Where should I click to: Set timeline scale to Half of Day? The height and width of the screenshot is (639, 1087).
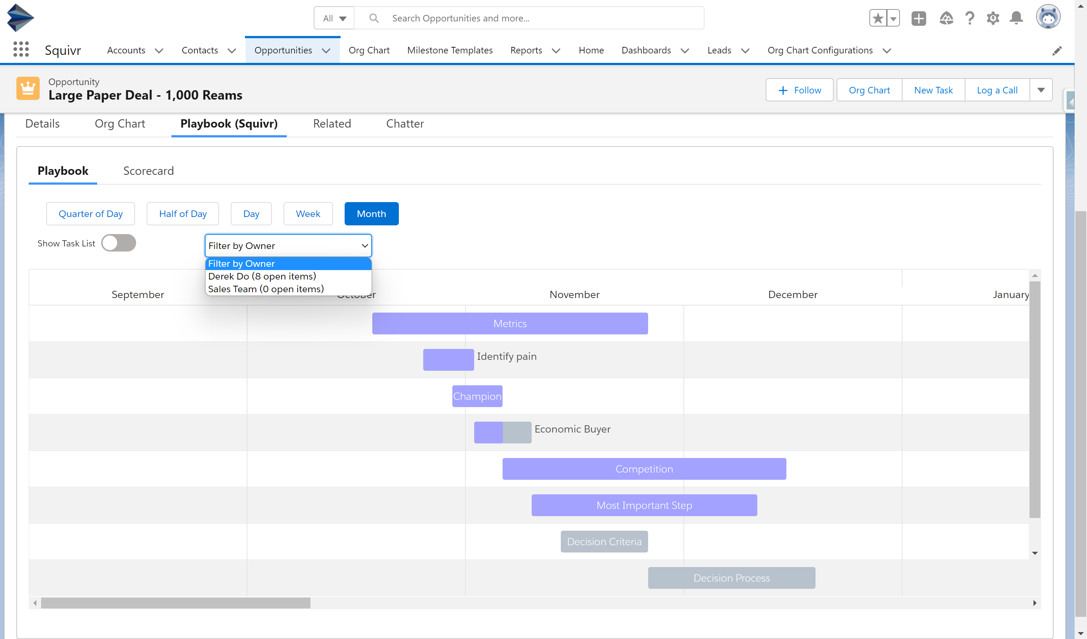tap(183, 214)
